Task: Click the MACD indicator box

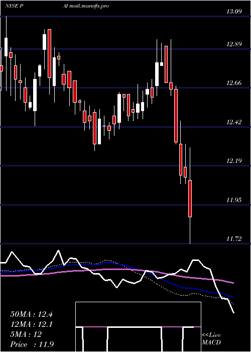Action: click(138, 327)
